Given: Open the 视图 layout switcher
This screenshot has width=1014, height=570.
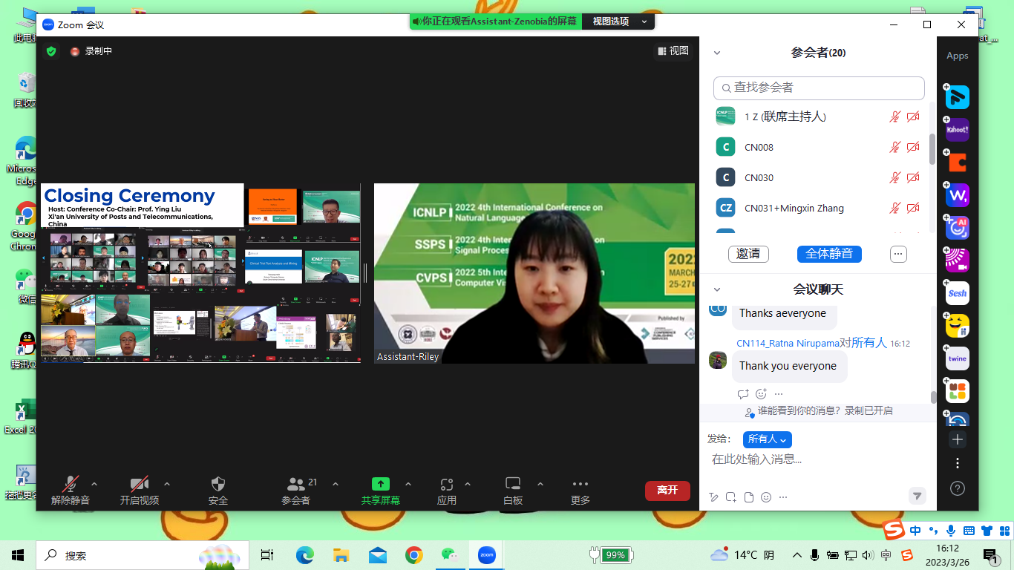Looking at the screenshot, I should pos(673,50).
